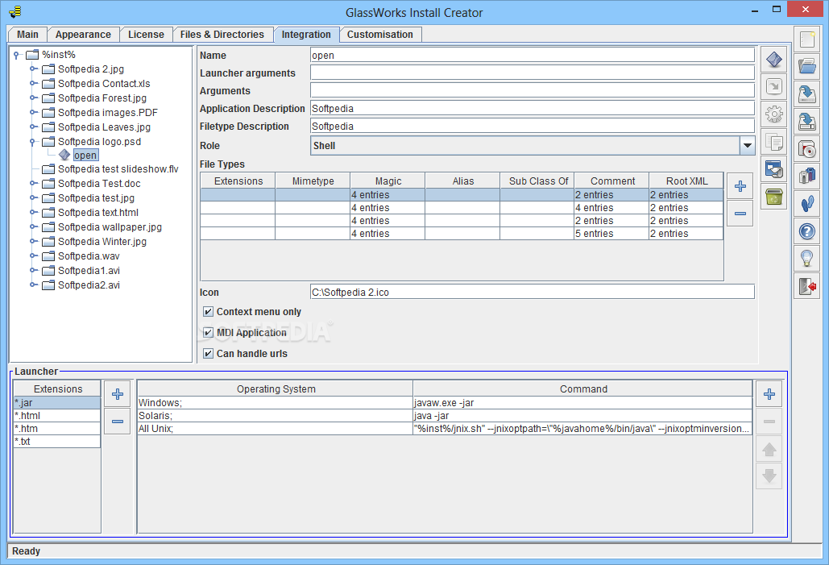Expand Softpedia.wav tree handle
Viewport: 829px width, 565px height.
[x=33, y=255]
